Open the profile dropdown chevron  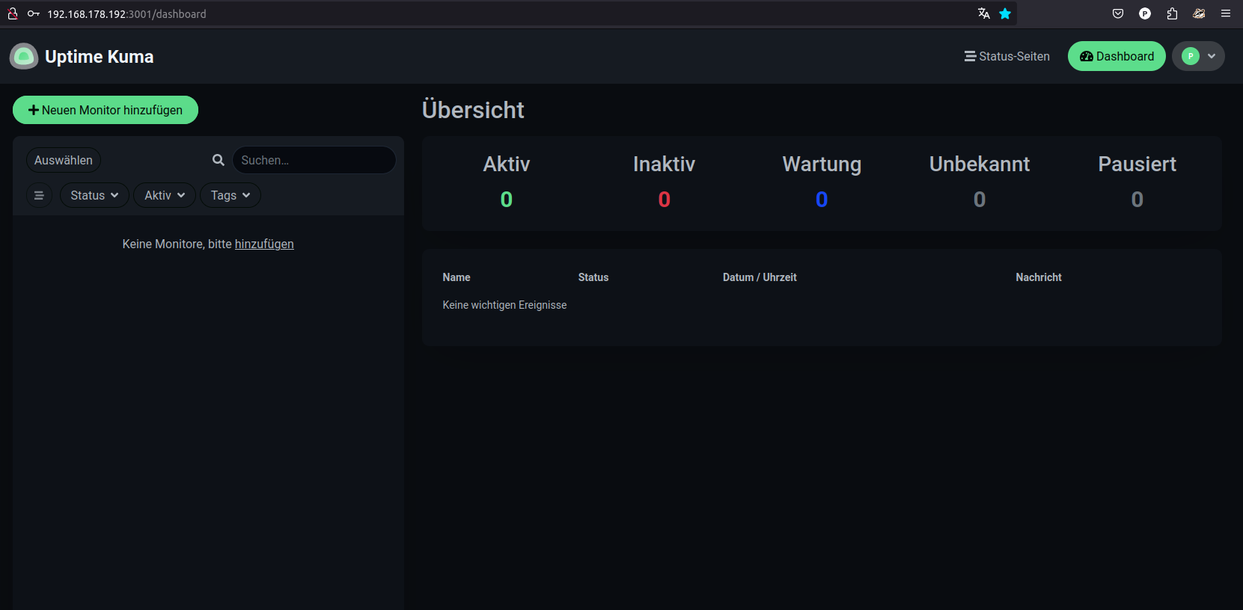point(1212,56)
